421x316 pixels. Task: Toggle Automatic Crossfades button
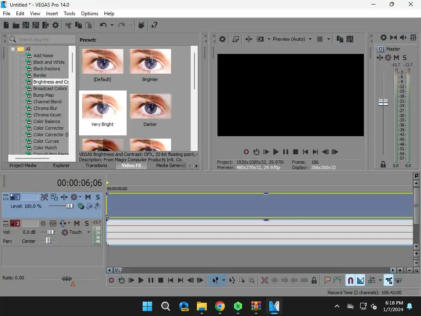point(360,281)
